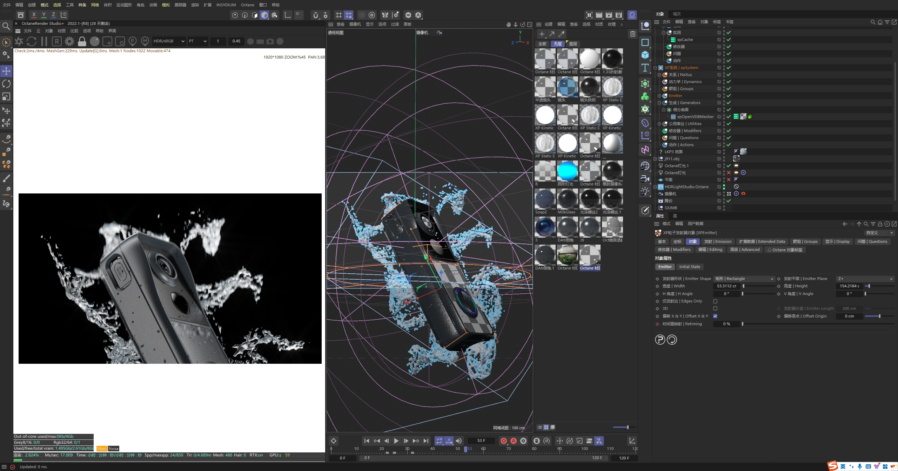This screenshot has width=898, height=471.
Task: Open the PT kernel dropdown
Action: click(198, 41)
